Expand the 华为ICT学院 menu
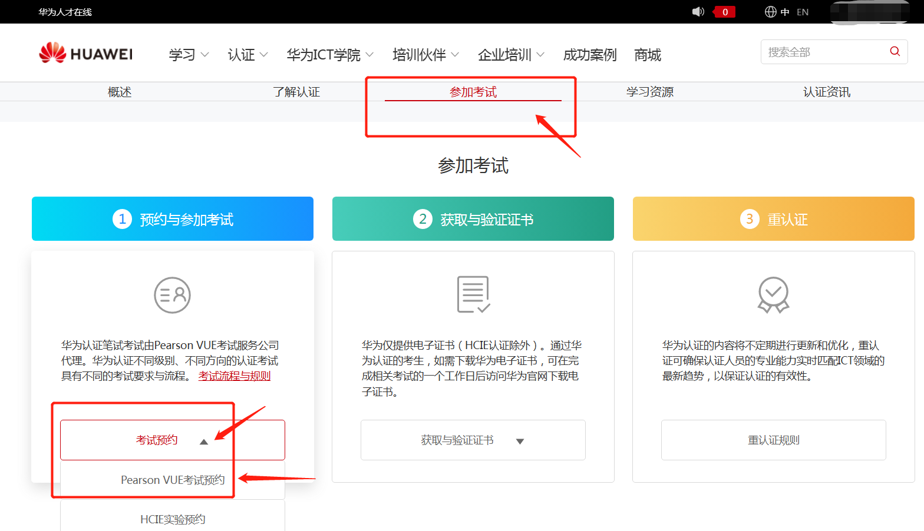The height and width of the screenshot is (531, 924). (x=330, y=55)
